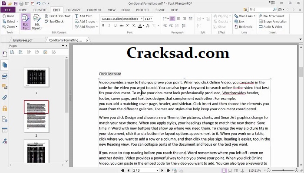304x173 pixels.
Task: Go to the first page
Action: tap(122, 170)
